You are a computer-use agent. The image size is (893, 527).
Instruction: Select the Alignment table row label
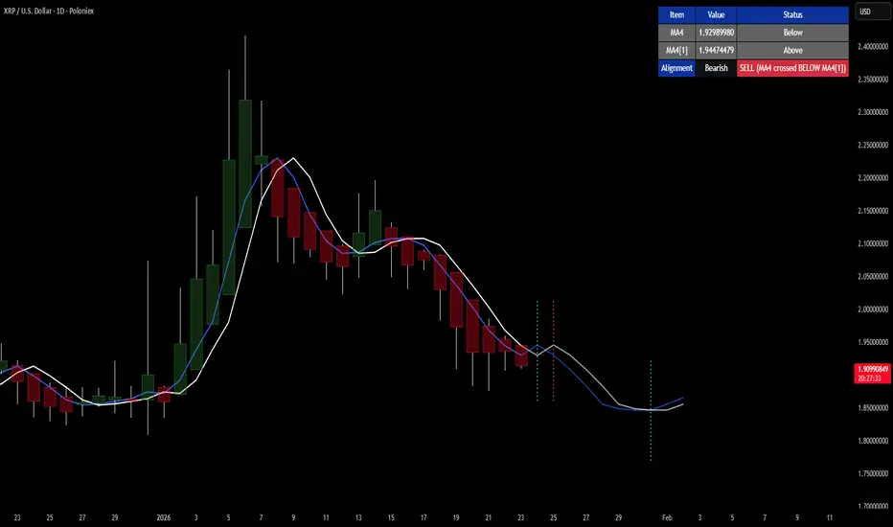(x=676, y=68)
